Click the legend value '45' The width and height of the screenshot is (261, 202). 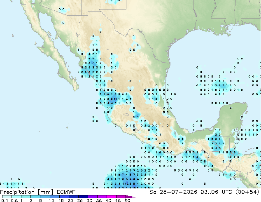click(x=118, y=200)
